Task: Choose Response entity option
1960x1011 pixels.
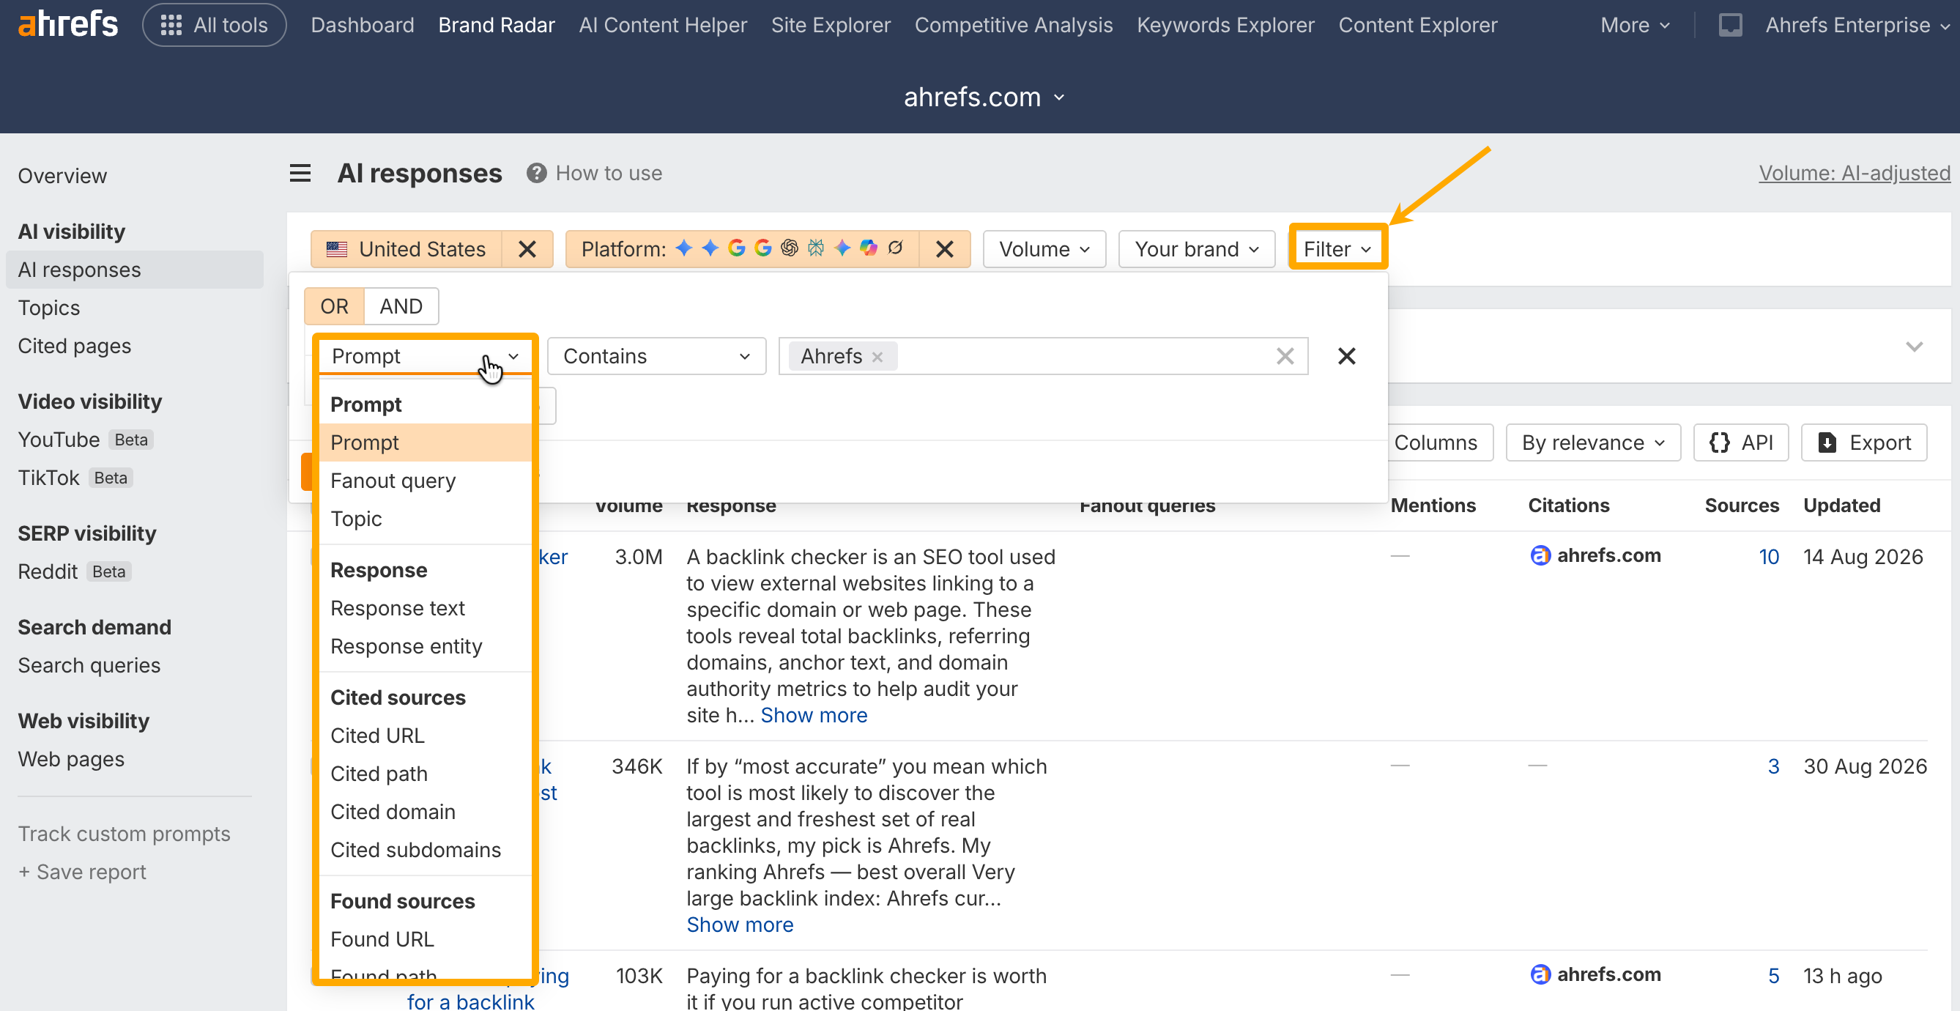Action: 426,646
